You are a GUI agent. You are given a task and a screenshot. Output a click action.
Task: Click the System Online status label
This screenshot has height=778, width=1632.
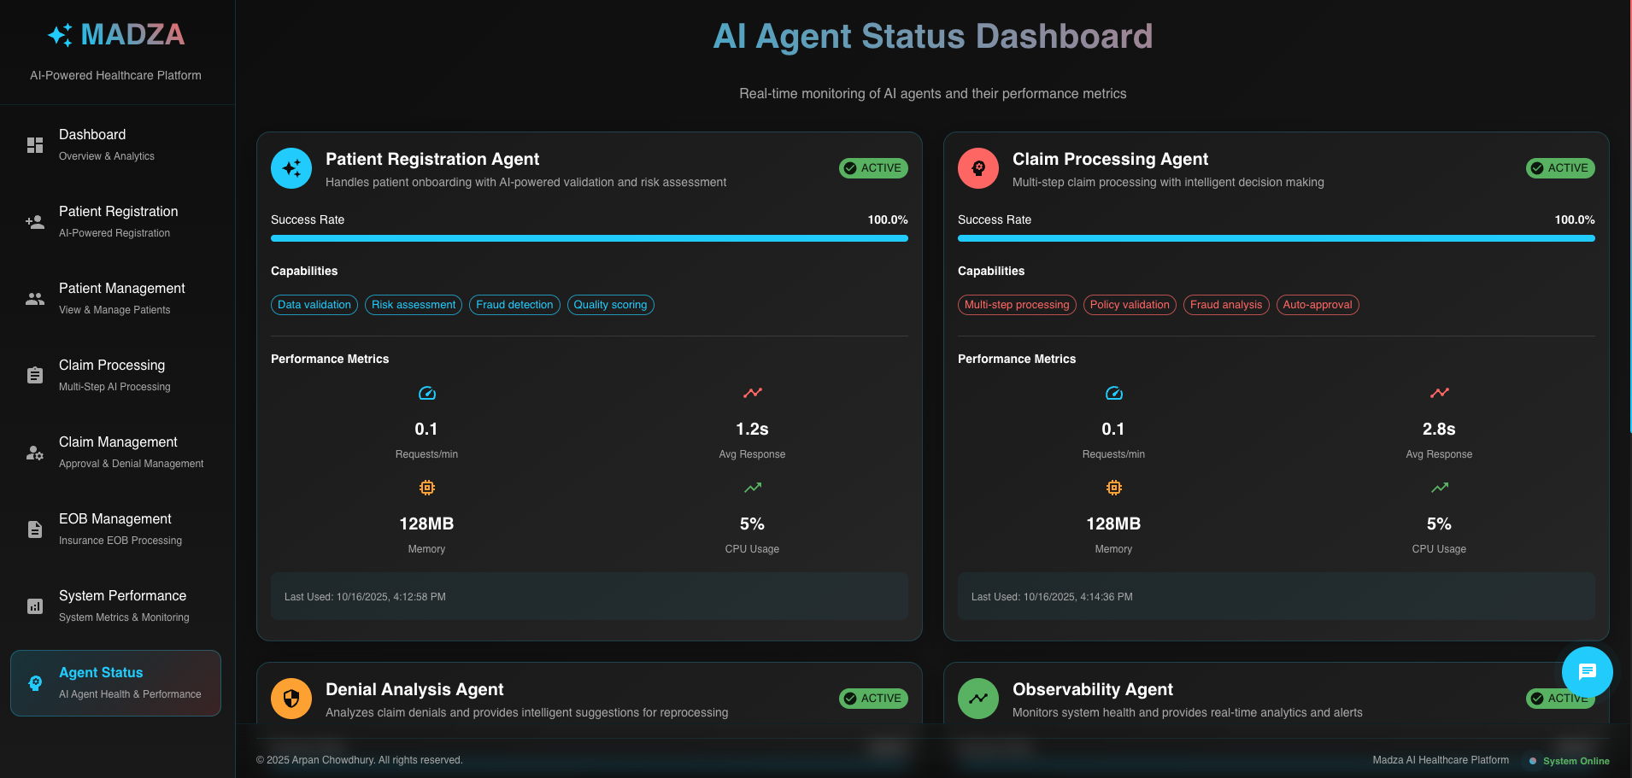[1576, 761]
